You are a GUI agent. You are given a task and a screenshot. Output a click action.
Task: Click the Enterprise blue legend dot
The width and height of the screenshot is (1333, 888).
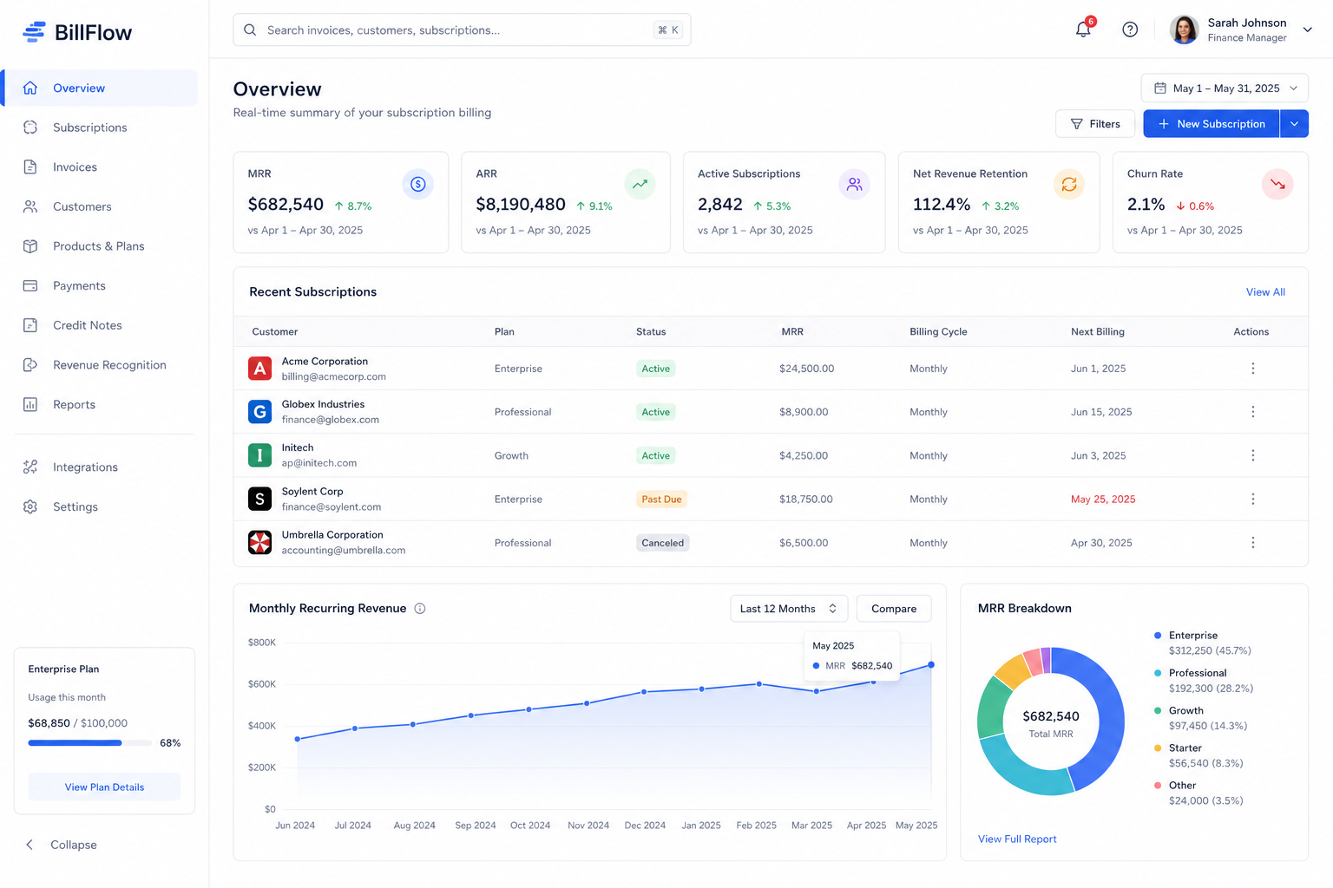[1158, 636]
